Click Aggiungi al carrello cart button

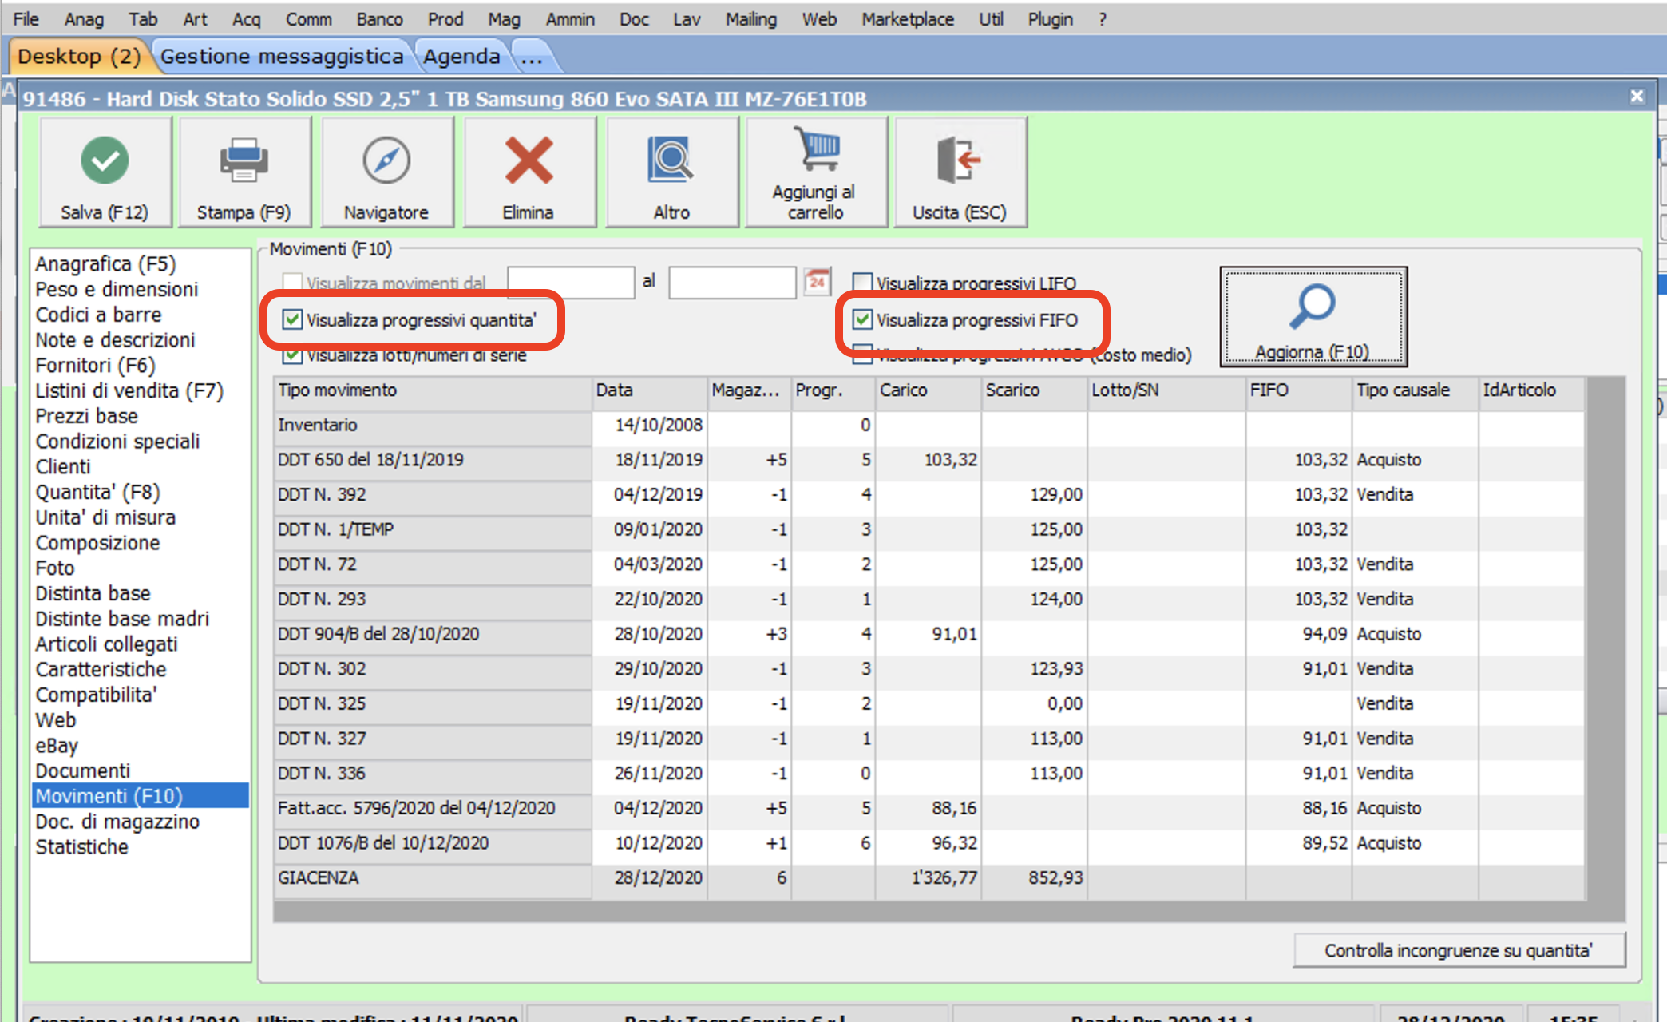pyautogui.click(x=815, y=172)
